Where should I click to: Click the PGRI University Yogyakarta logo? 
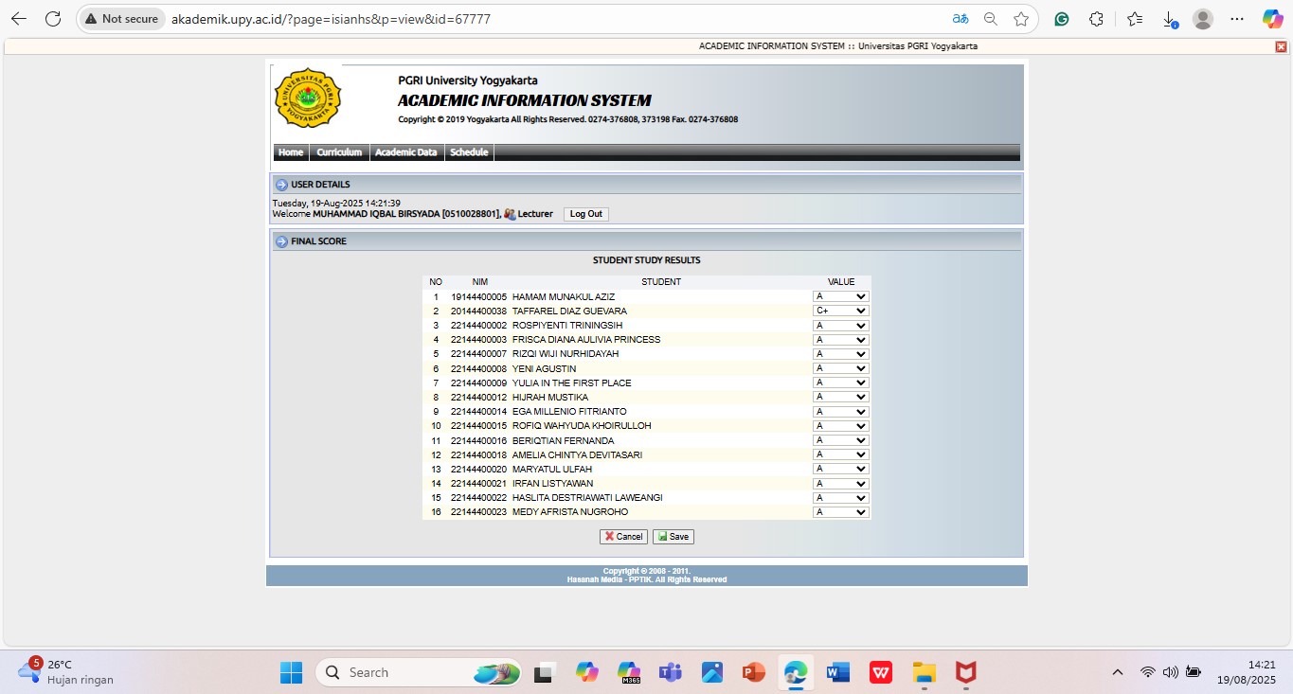point(308,98)
